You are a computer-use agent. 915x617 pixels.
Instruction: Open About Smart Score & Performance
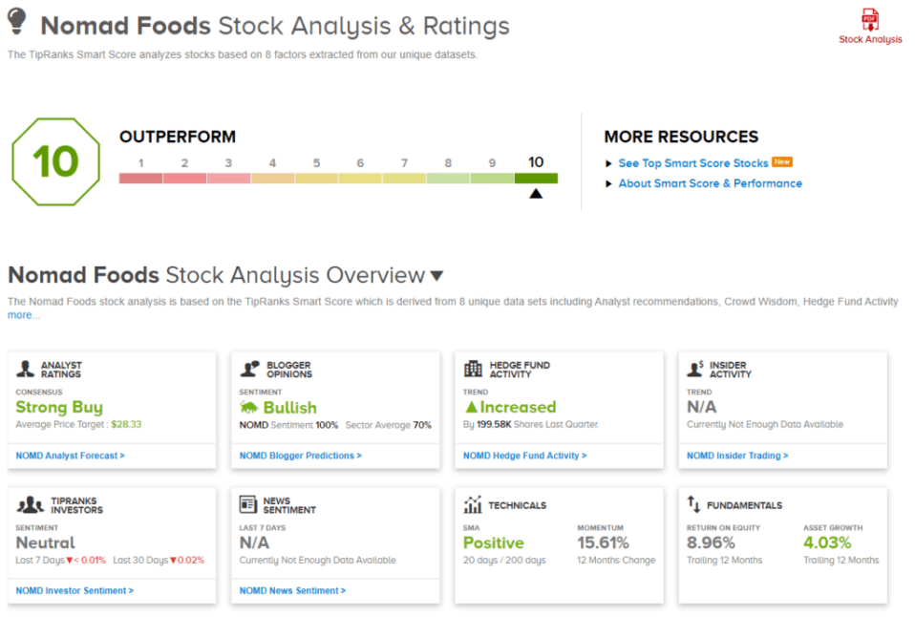710,183
